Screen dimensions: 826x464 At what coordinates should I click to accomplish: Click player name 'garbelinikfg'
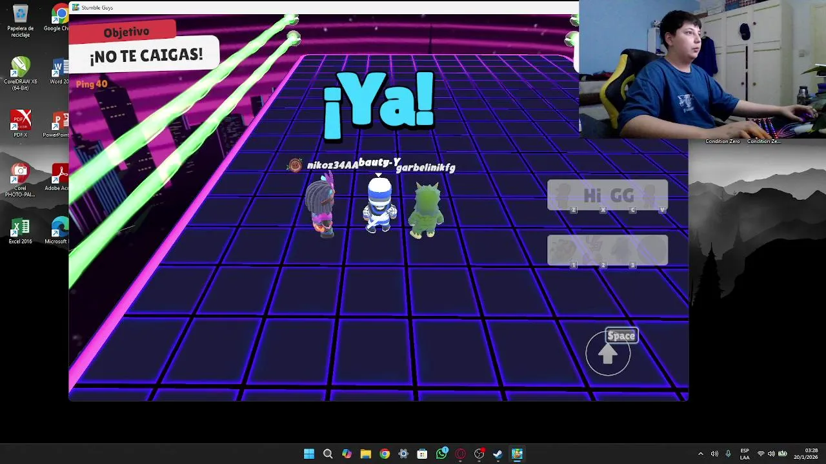tap(426, 168)
